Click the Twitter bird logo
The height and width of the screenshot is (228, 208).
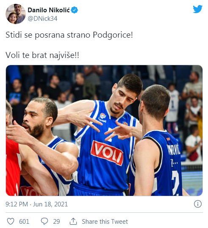(x=197, y=9)
